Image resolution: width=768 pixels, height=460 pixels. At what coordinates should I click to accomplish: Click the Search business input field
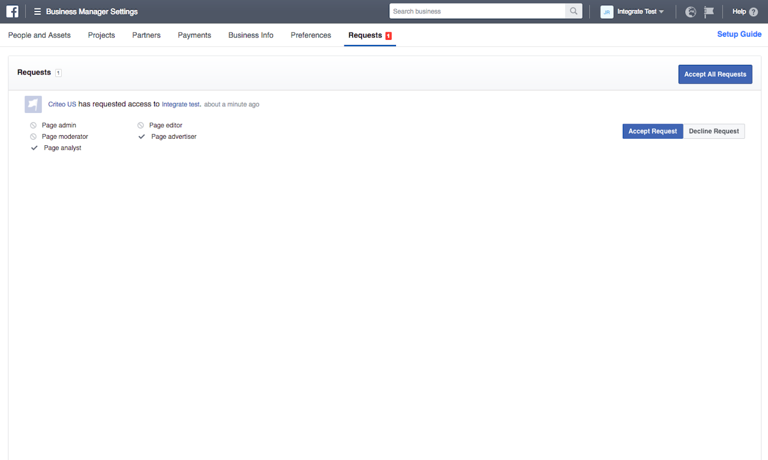click(x=477, y=11)
